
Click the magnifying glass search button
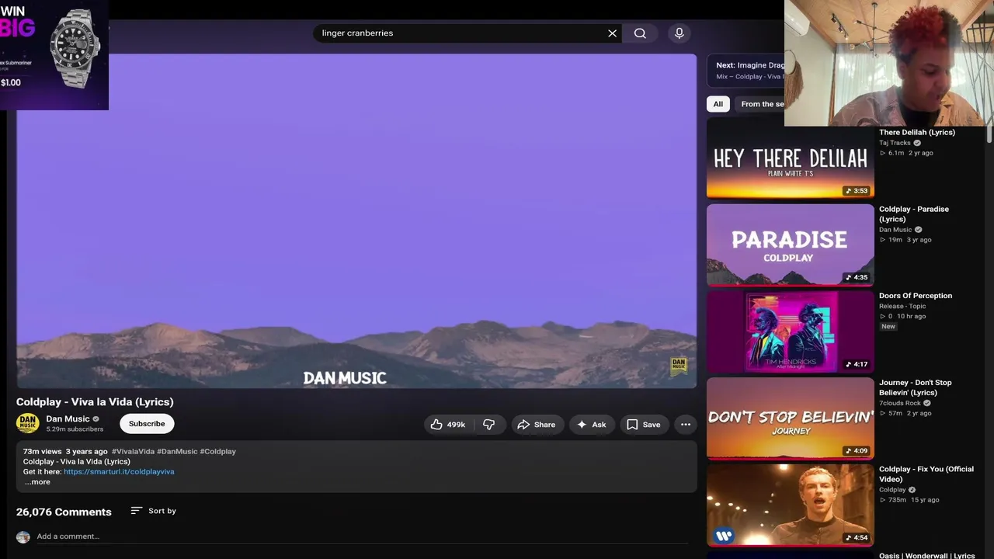click(x=640, y=33)
